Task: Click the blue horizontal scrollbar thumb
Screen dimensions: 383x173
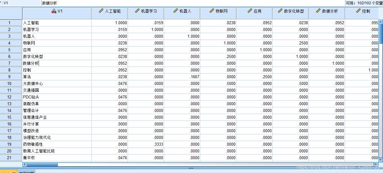Action: pyautogui.click(x=42, y=165)
